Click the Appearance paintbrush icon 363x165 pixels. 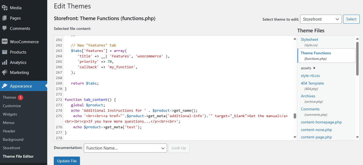(4, 86)
